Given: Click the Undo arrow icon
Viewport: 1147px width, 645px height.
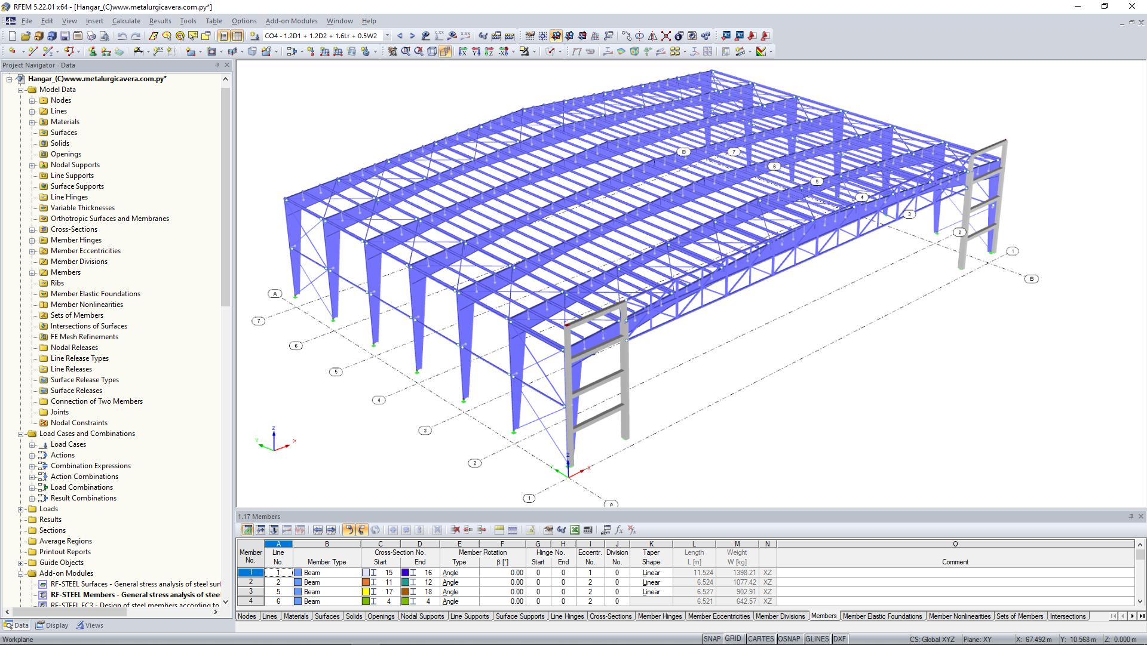Looking at the screenshot, I should pos(122,36).
